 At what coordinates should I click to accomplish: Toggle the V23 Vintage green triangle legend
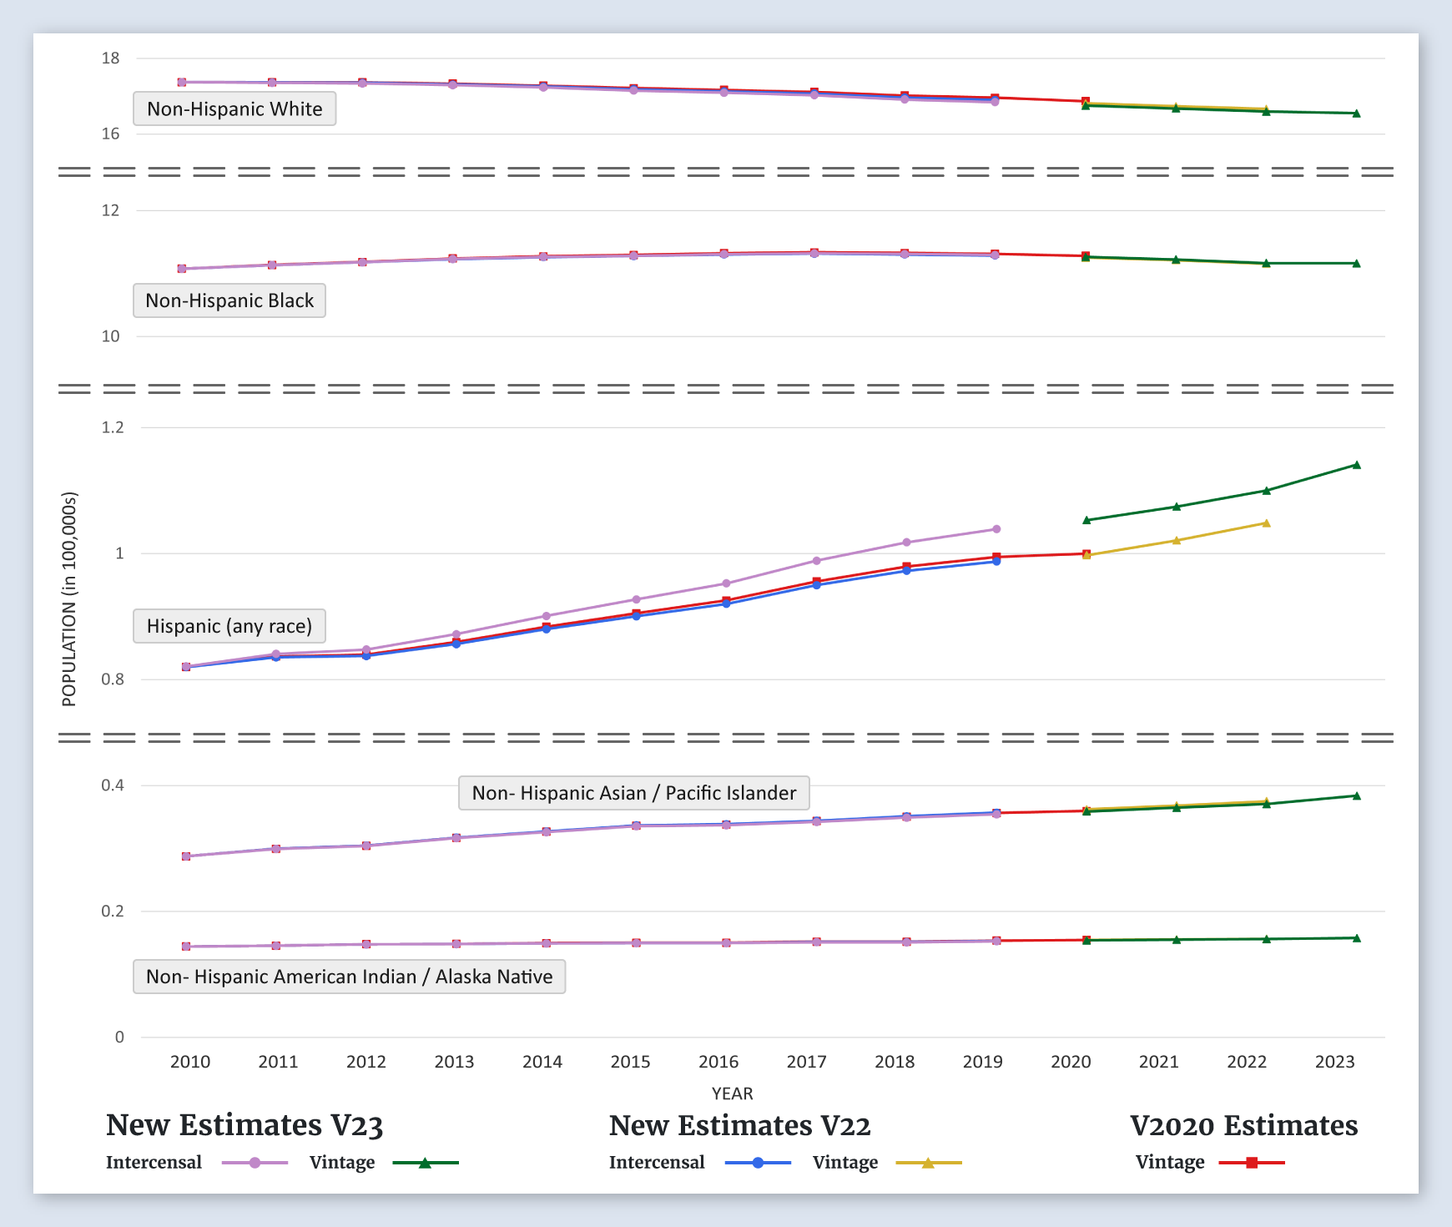[x=425, y=1163]
